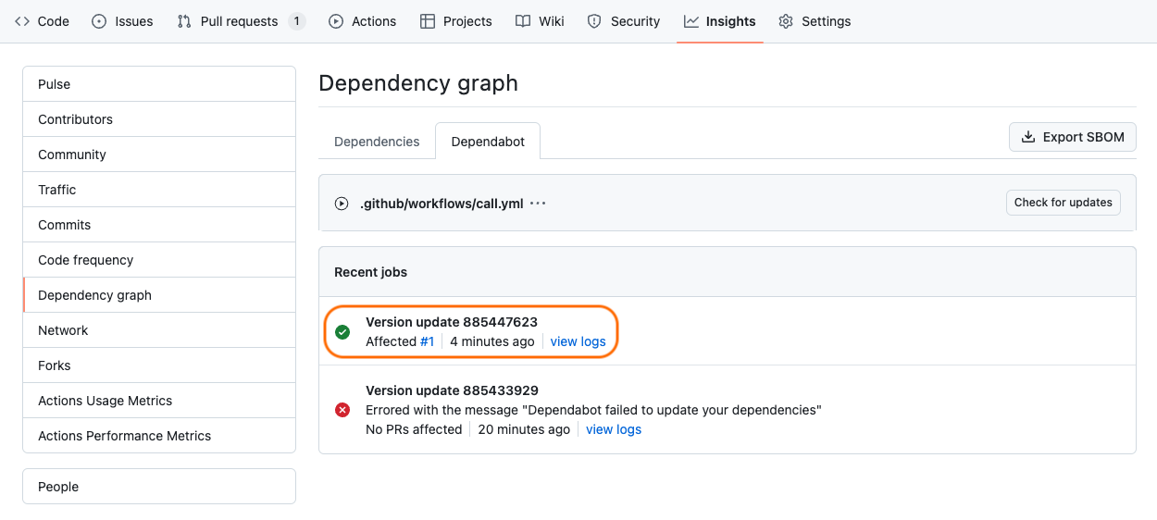The width and height of the screenshot is (1157, 520).
Task: View logs for failed update 885433929
Action: [613, 429]
